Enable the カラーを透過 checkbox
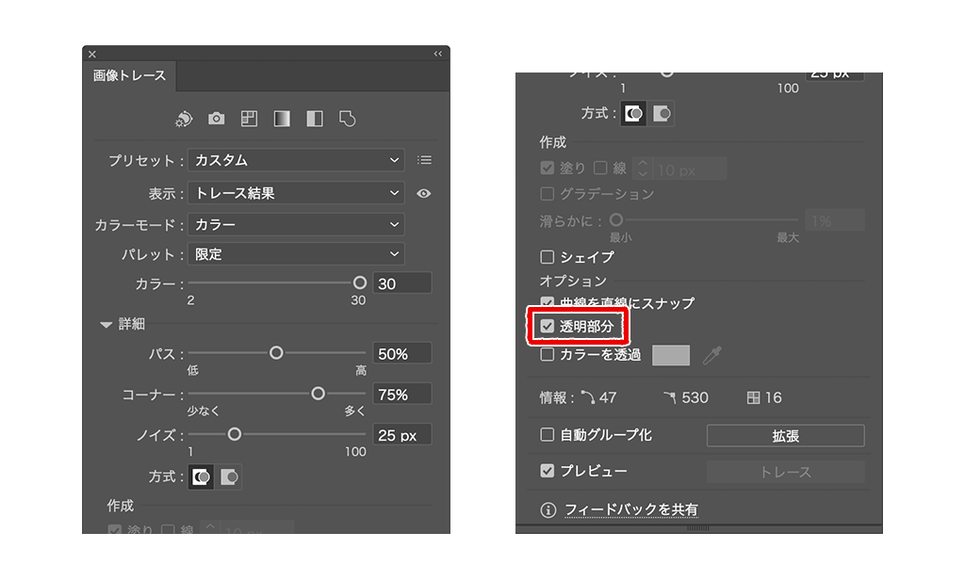The image size is (965, 565). (x=548, y=355)
